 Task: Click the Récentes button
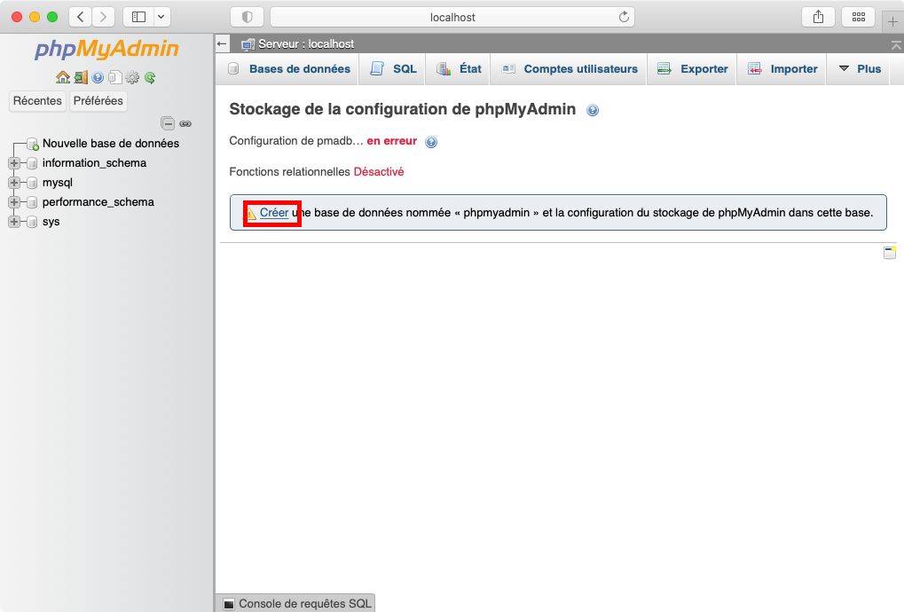(x=37, y=101)
